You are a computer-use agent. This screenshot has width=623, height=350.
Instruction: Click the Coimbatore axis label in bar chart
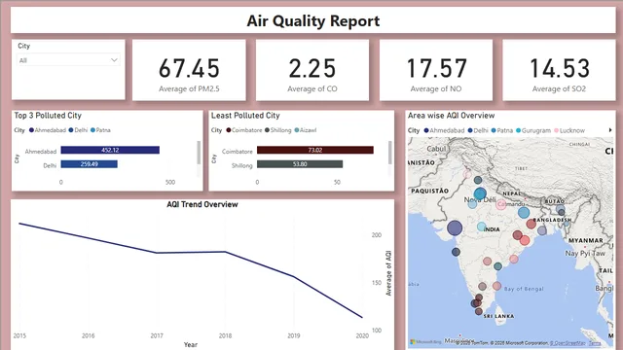click(x=238, y=152)
